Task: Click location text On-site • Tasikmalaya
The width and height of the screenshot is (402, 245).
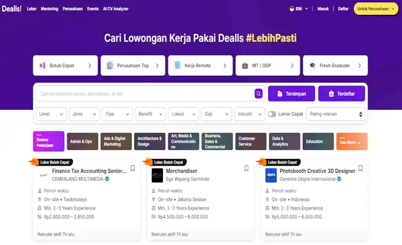Action: pos(65,199)
